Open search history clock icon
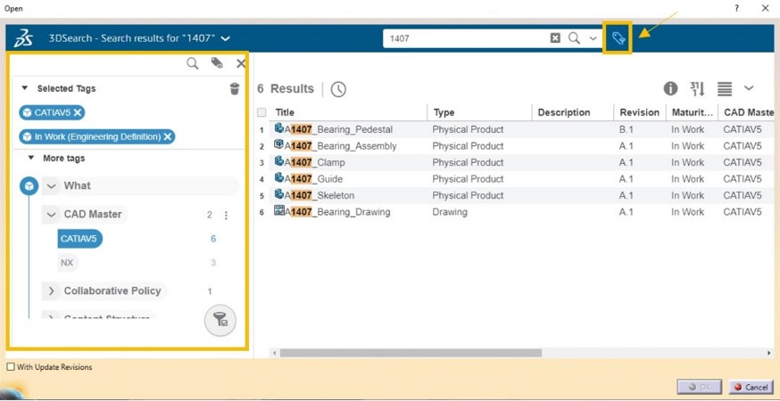The image size is (780, 401). click(338, 89)
